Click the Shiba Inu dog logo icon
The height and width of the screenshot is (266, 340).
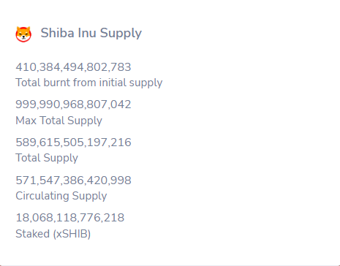(23, 34)
